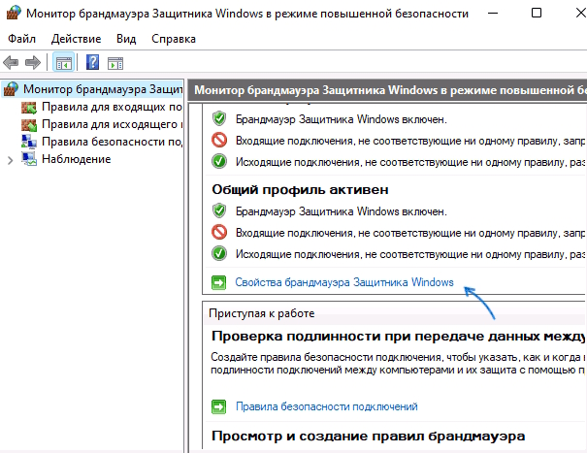
Task: Open Свойства брандмауэра Защитника Windows link
Action: pos(344,282)
